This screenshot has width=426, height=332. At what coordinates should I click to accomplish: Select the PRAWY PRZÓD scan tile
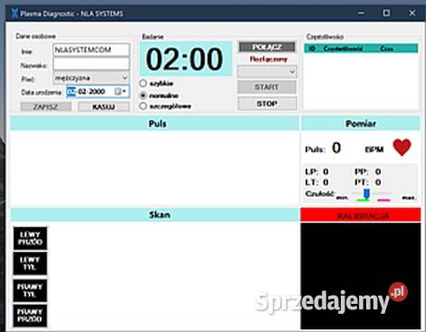(30, 316)
